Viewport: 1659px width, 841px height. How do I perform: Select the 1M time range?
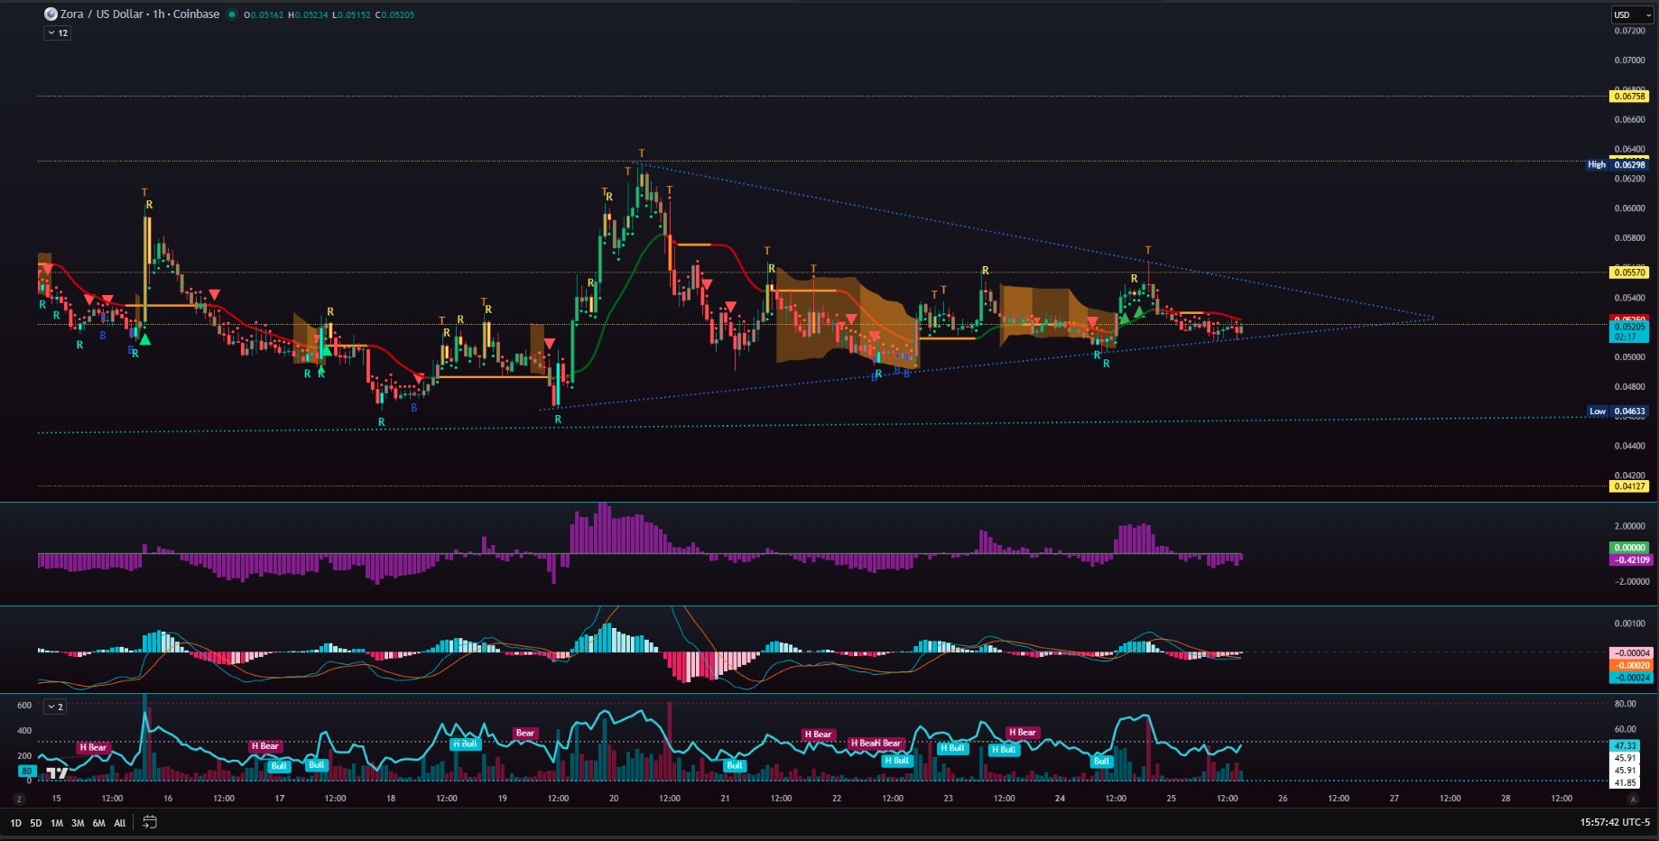coord(57,823)
